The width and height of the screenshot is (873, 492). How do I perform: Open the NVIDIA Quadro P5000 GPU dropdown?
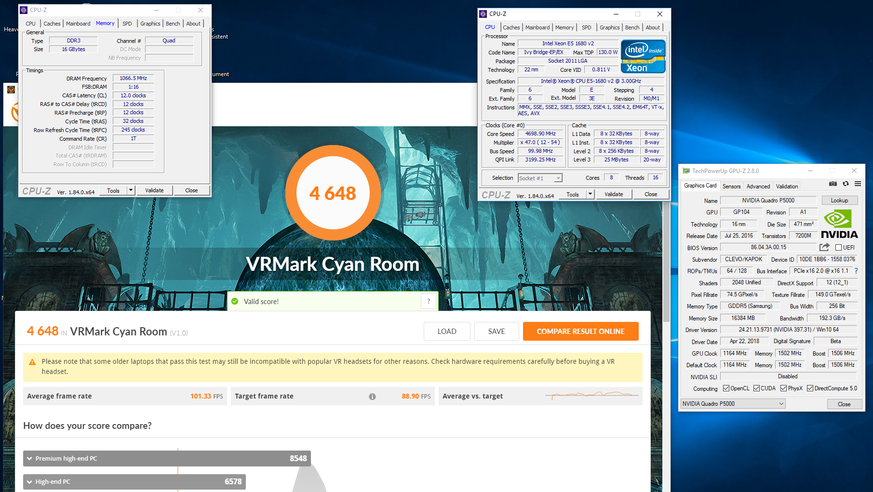click(x=733, y=404)
